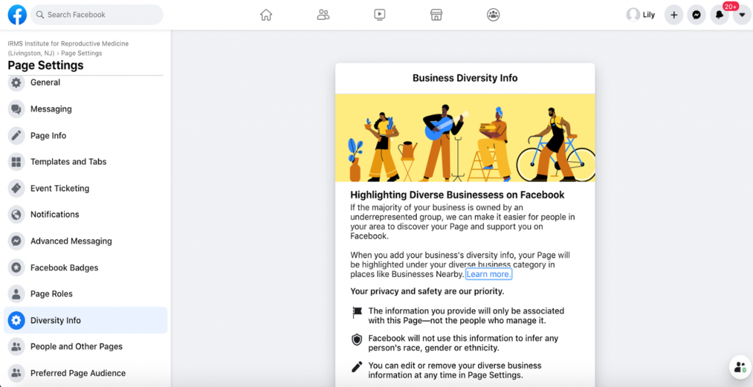The width and height of the screenshot is (753, 387).
Task: Click the People and Other Pages icon
Action: 16,347
